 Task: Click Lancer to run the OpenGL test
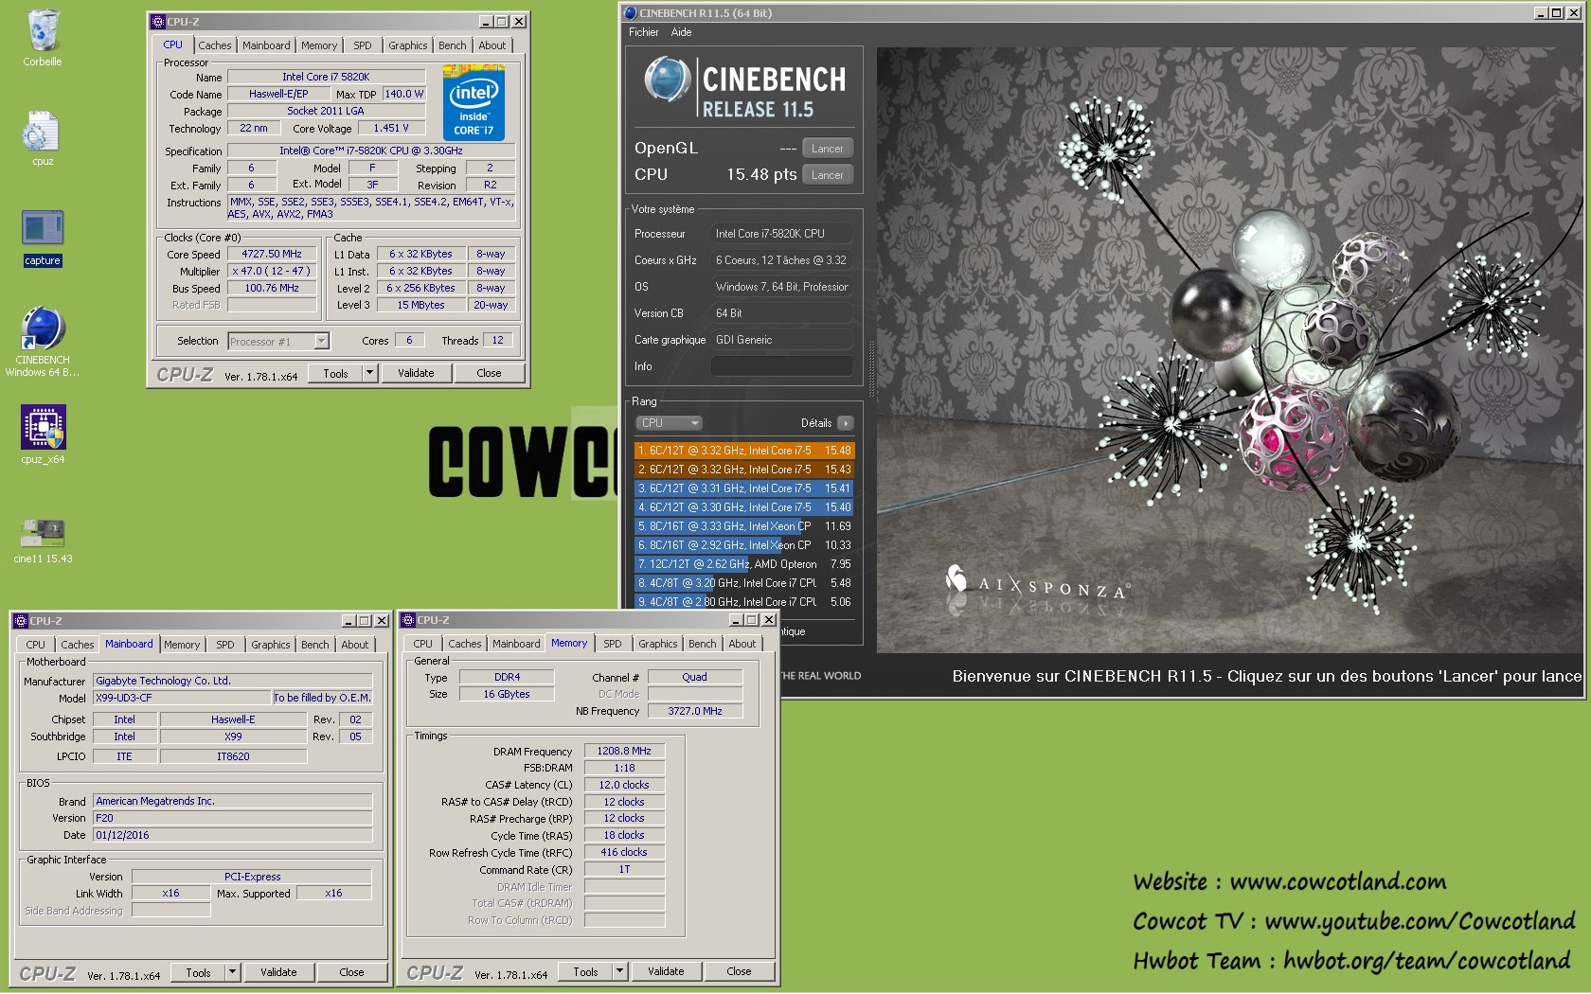pyautogui.click(x=828, y=149)
